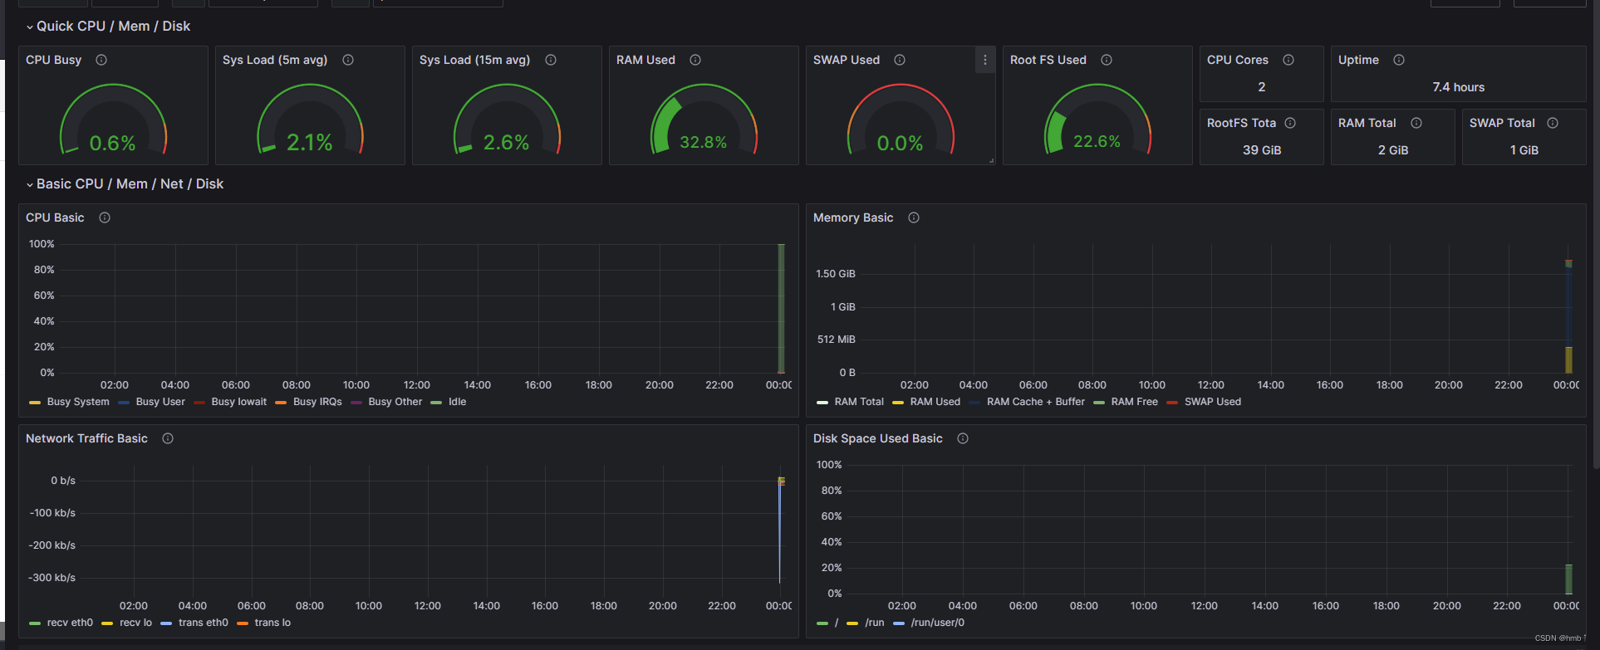The width and height of the screenshot is (1600, 650).
Task: Open Sys Load (15m avg) info icon
Action: coord(551,60)
